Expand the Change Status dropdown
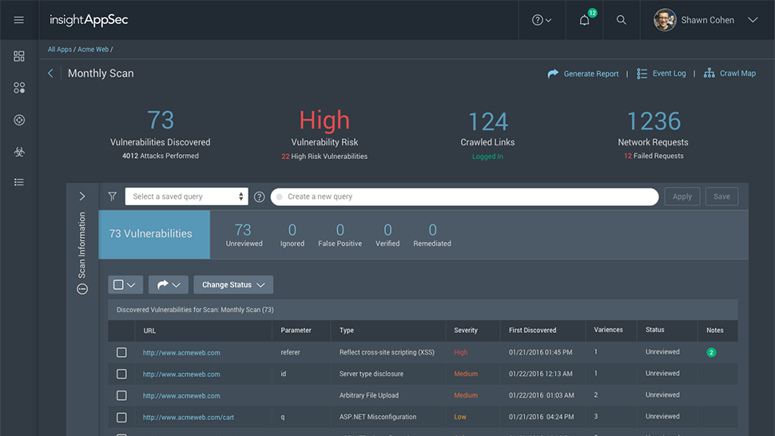Image resolution: width=775 pixels, height=436 pixels. coord(233,285)
